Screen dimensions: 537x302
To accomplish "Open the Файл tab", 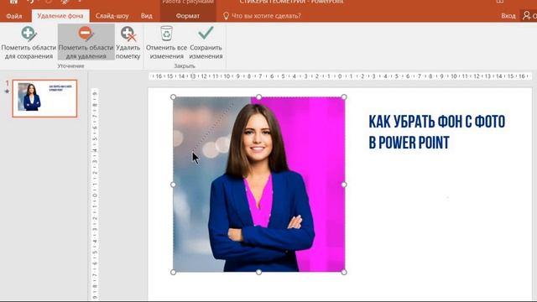I will 14,16.
